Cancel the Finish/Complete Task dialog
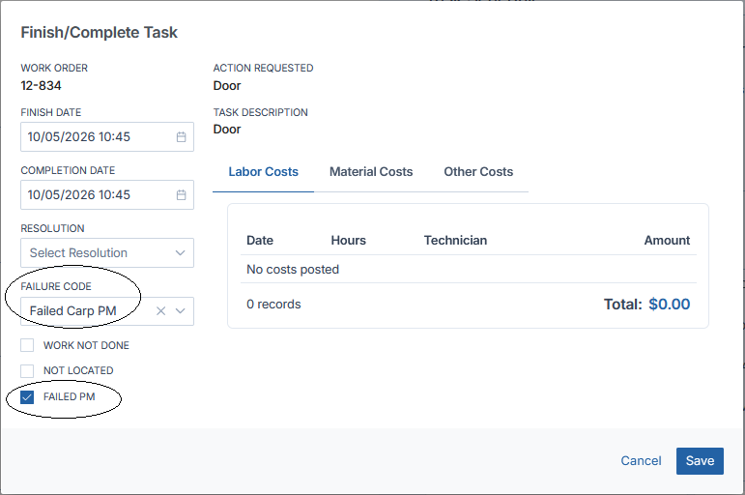 tap(641, 461)
